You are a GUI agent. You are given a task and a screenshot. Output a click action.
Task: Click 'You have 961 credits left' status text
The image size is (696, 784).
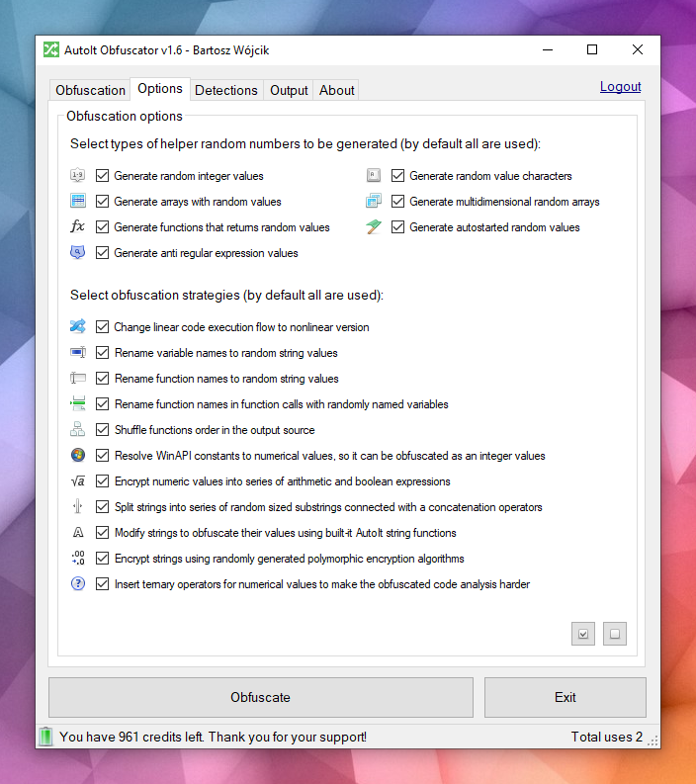[x=131, y=737]
